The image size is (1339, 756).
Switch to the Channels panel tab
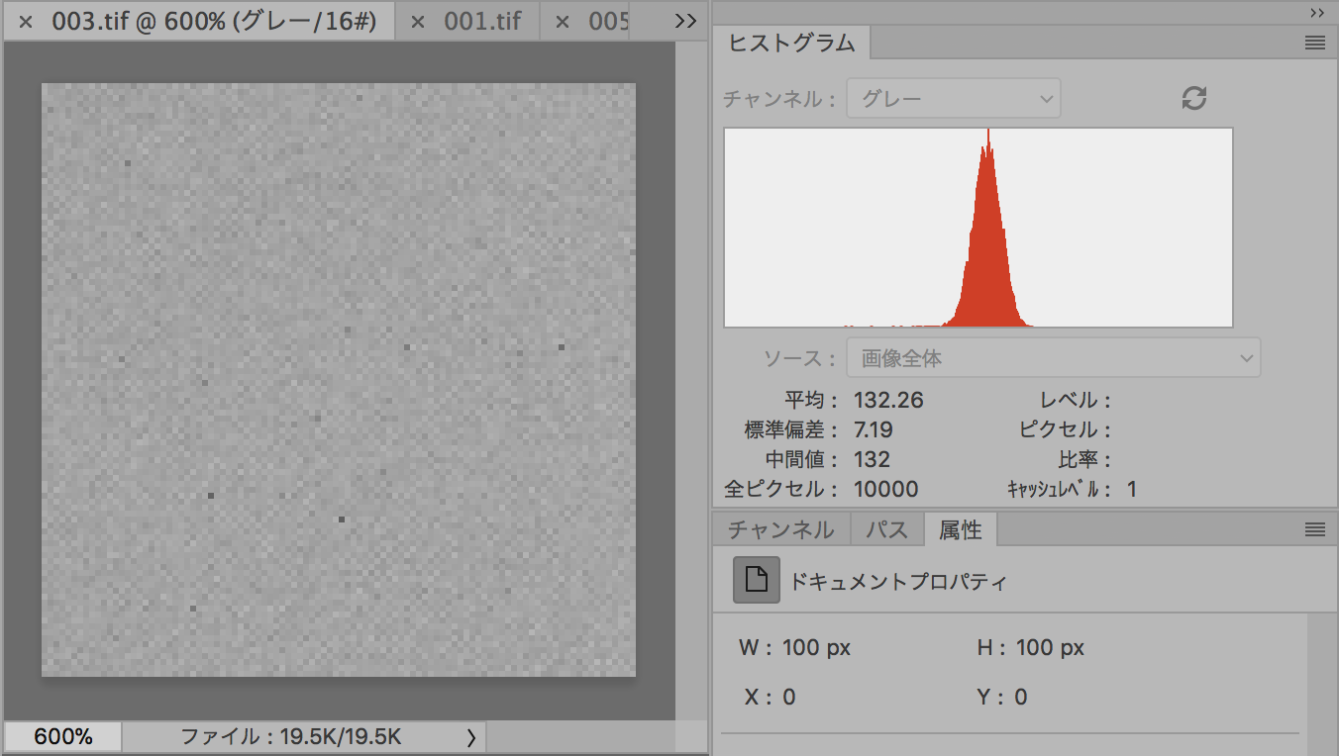point(780,529)
